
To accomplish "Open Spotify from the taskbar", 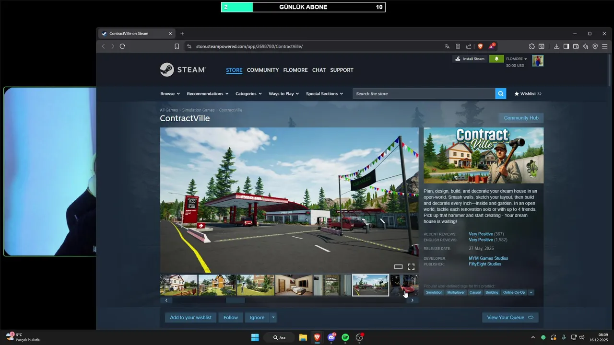I will [x=345, y=337].
